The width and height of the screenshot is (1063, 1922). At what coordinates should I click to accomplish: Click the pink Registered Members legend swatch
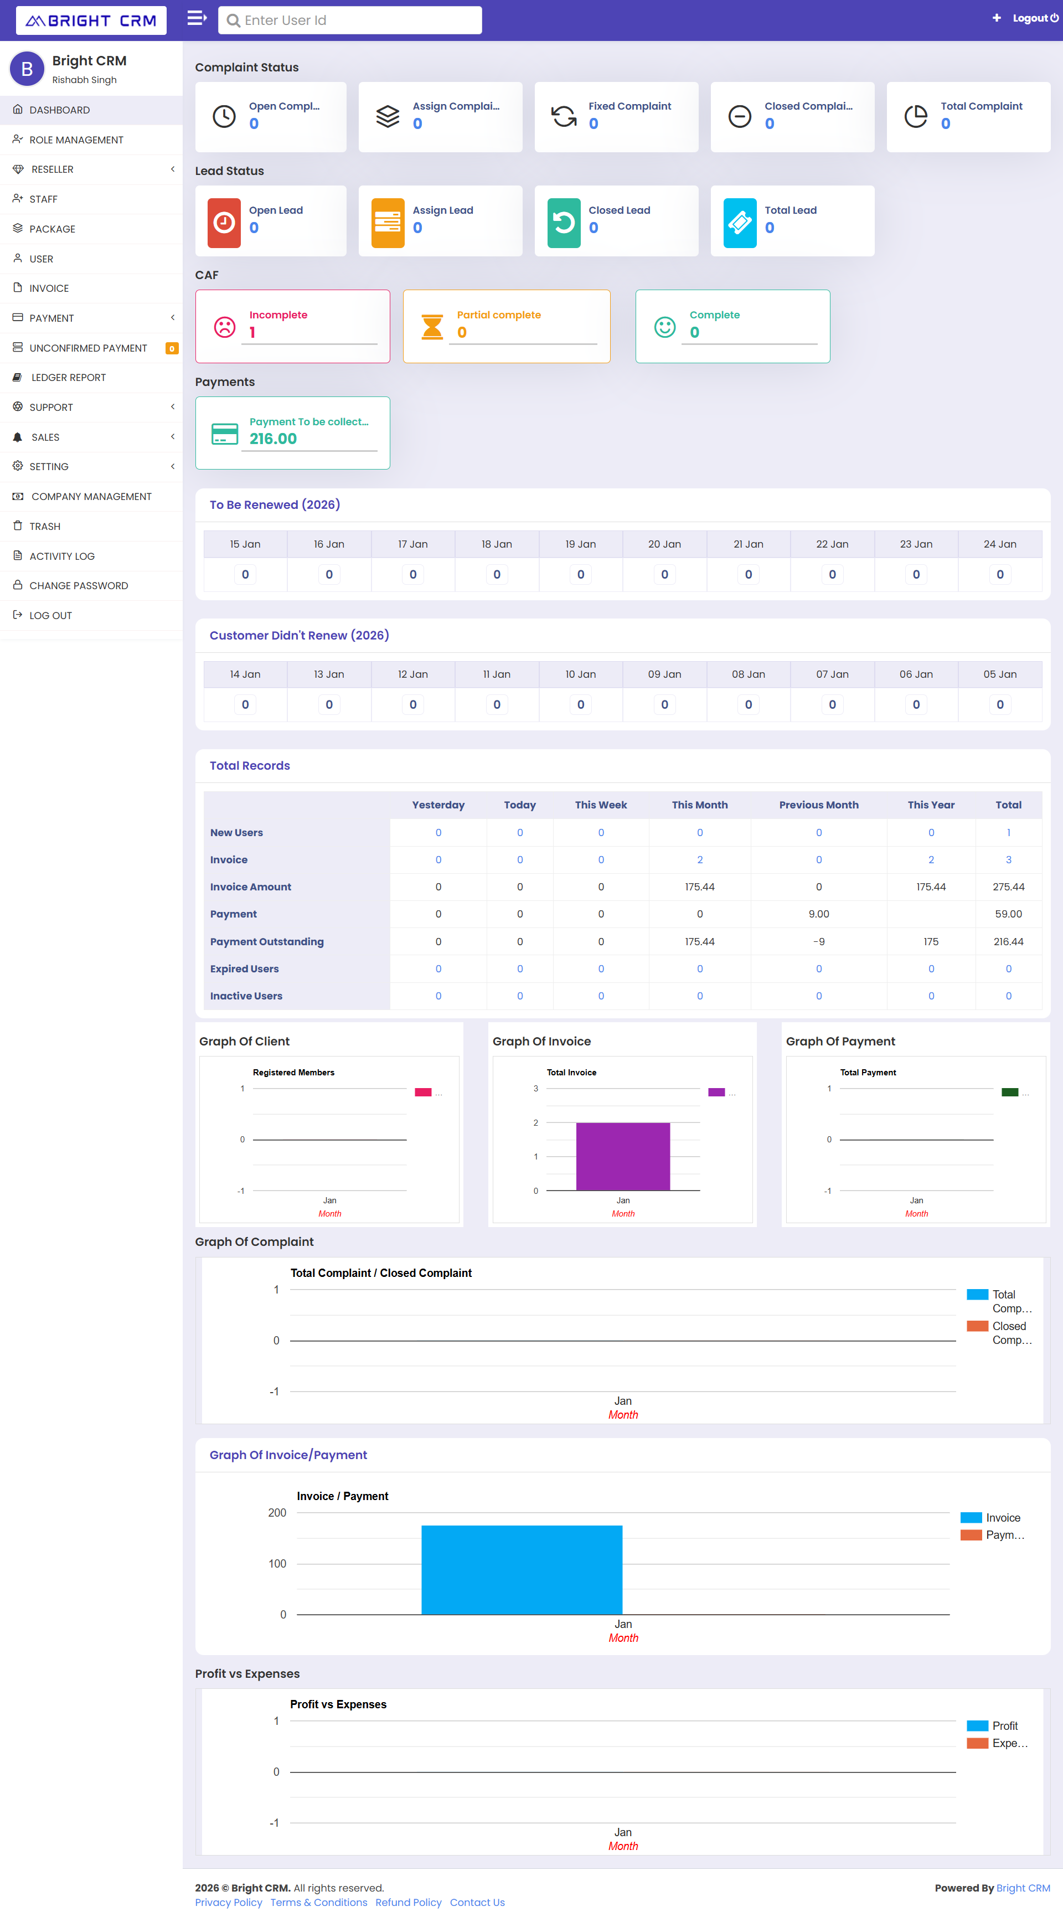423,1091
